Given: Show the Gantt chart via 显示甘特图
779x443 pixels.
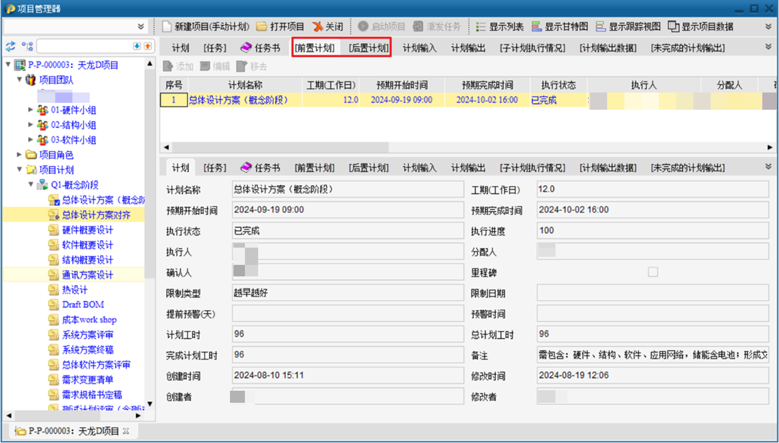Looking at the screenshot, I should tap(560, 26).
